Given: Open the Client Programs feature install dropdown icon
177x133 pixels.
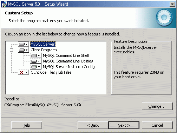Looking at the screenshot, I should point(24,50).
